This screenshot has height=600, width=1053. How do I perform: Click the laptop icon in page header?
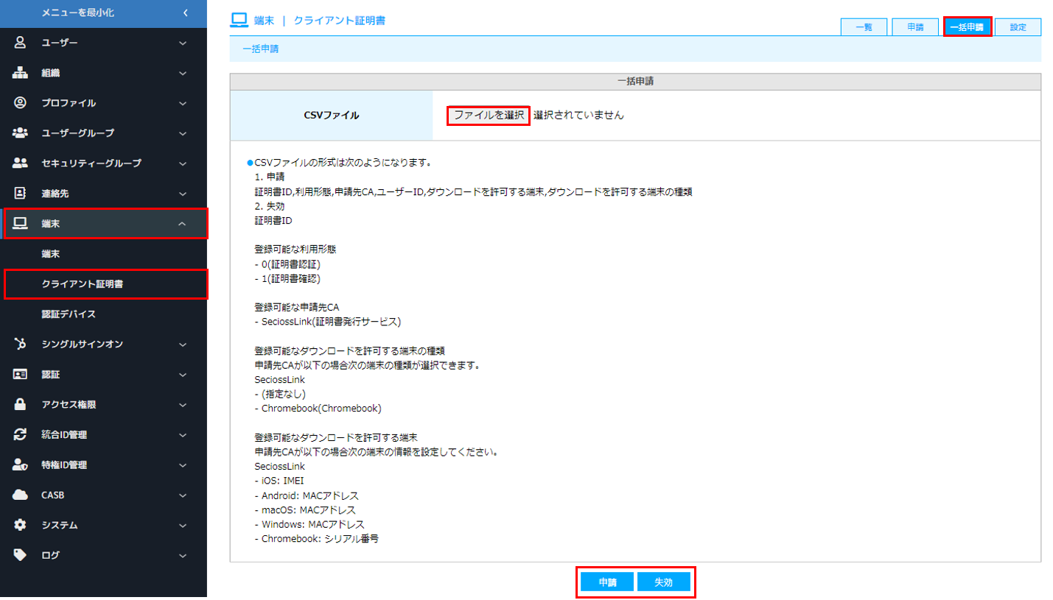(x=239, y=20)
